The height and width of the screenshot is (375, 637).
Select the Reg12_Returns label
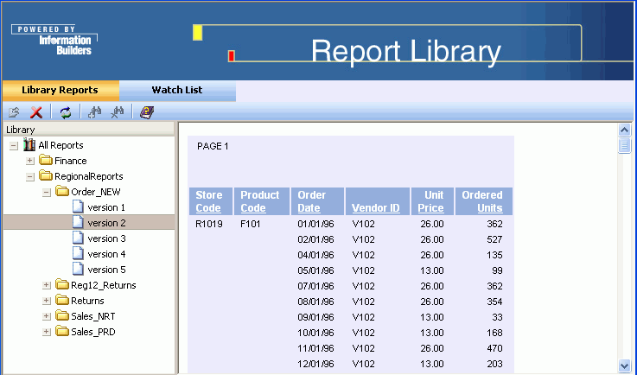pyautogui.click(x=104, y=285)
